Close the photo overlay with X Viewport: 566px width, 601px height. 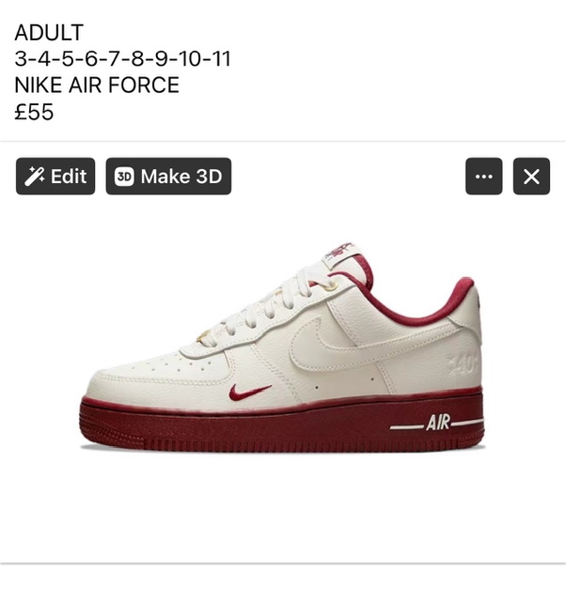tap(531, 177)
